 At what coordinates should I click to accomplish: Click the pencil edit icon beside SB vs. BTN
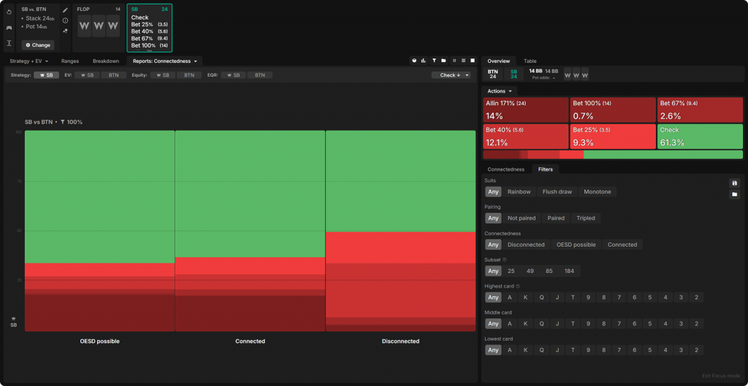click(x=65, y=9)
